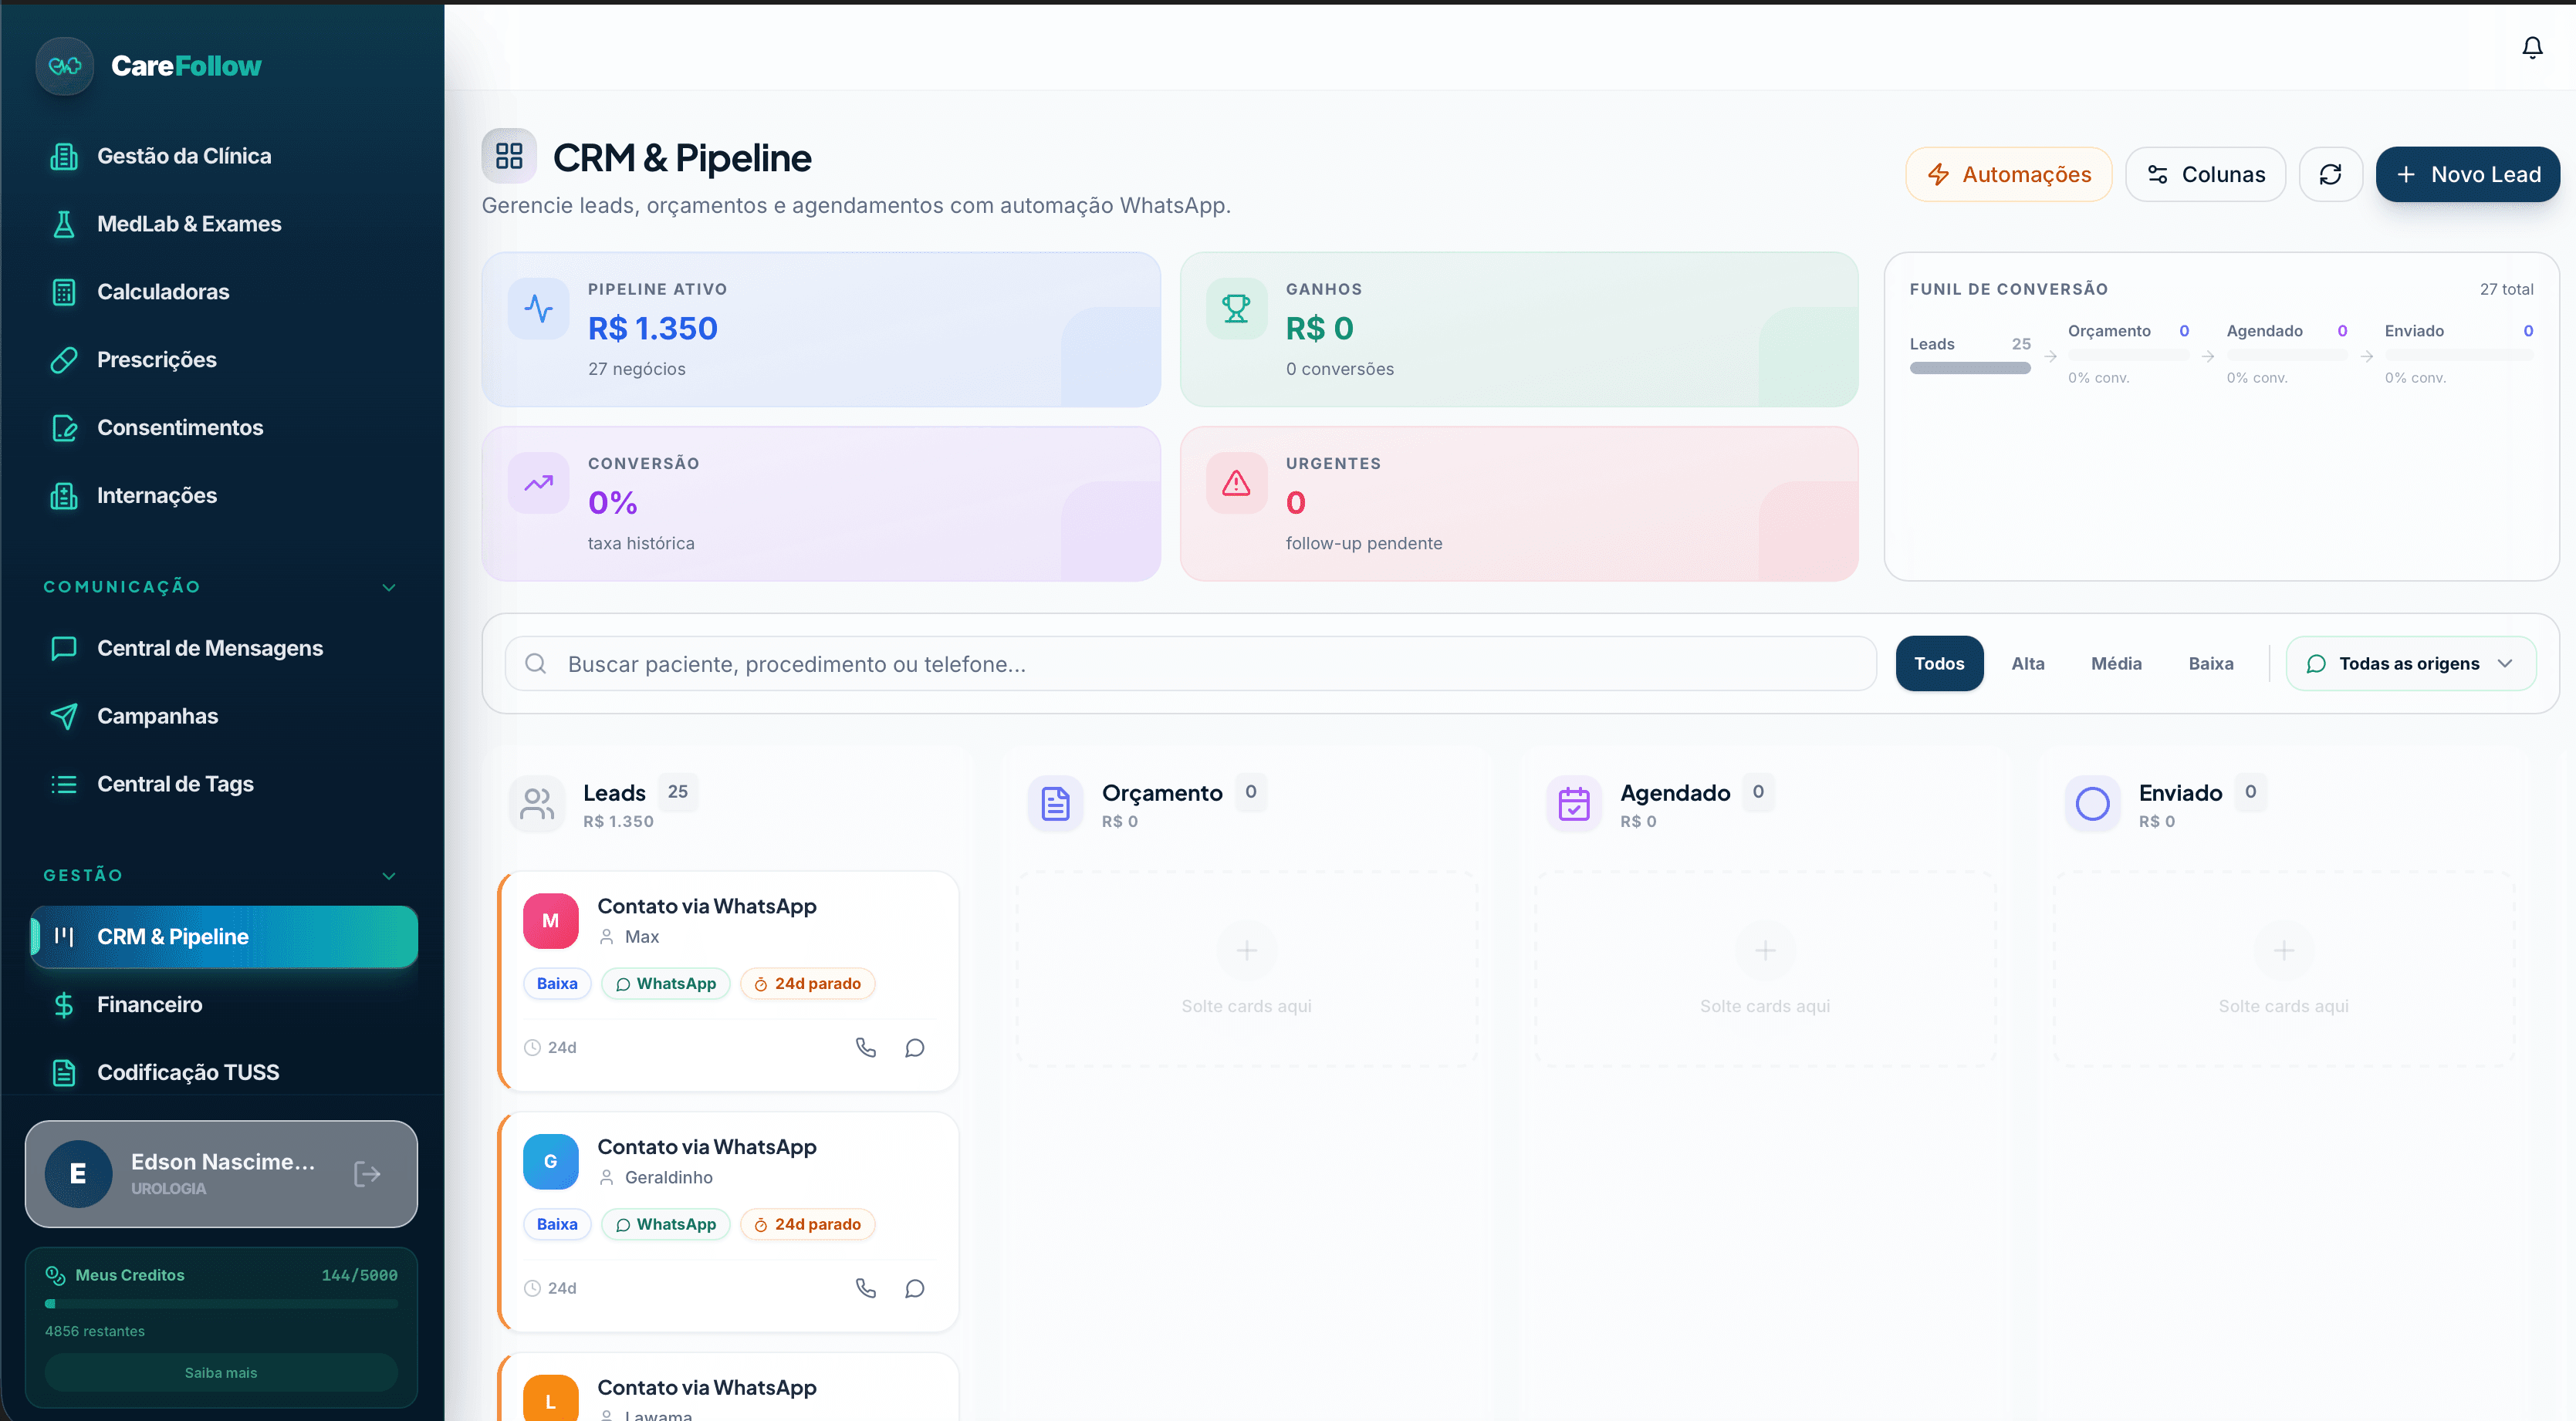
Task: Select CRM & Pipeline in sidebar
Action: pos(224,937)
